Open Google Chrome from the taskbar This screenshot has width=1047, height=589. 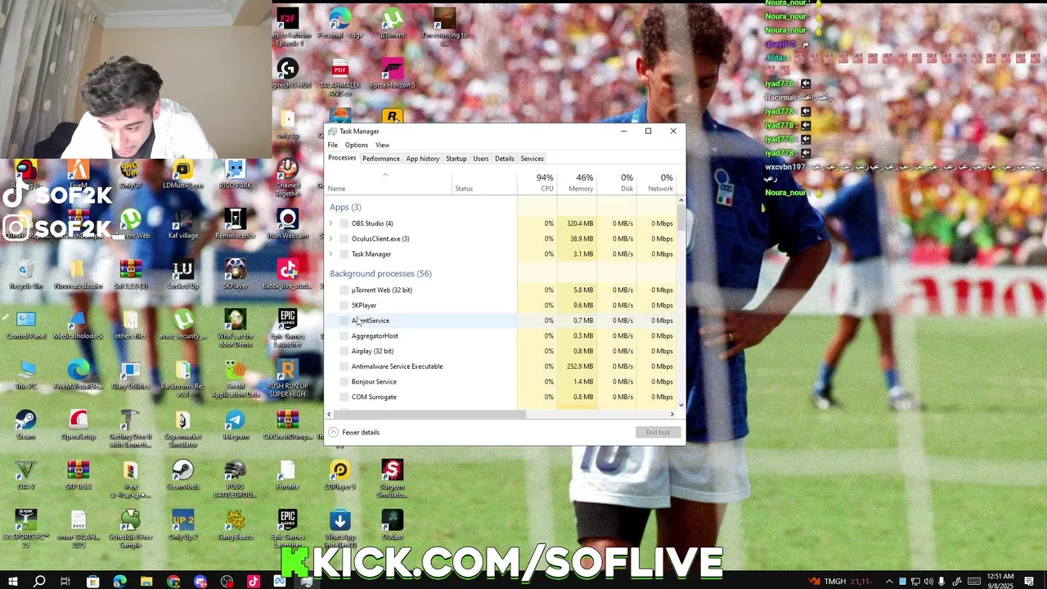coord(173,582)
